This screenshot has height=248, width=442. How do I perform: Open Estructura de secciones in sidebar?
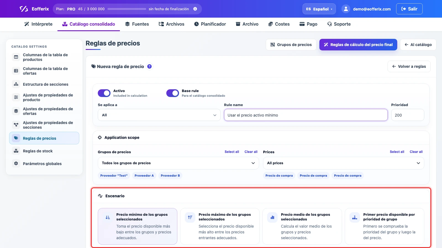click(44, 84)
